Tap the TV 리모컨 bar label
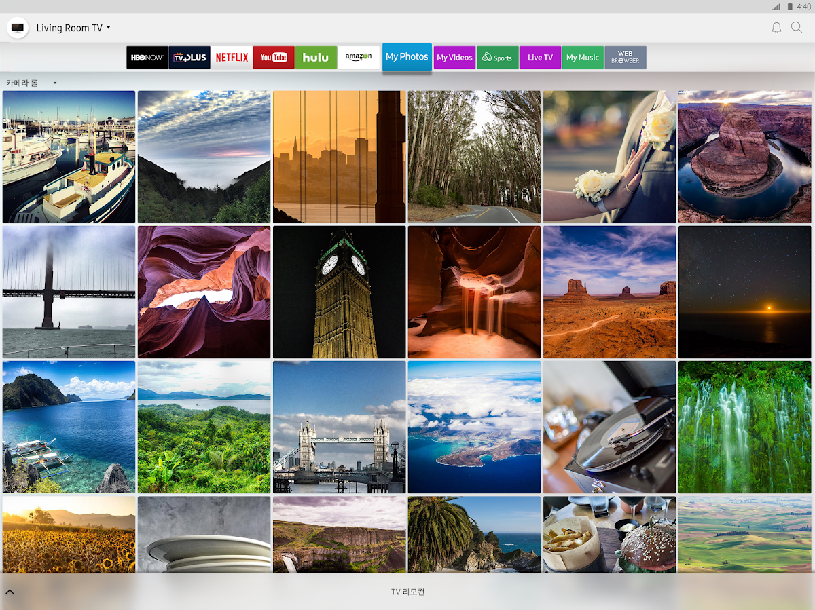815x610 pixels. pyautogui.click(x=407, y=592)
